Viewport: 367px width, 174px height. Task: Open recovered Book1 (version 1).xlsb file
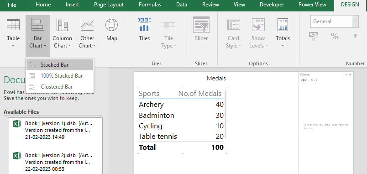coord(55,130)
